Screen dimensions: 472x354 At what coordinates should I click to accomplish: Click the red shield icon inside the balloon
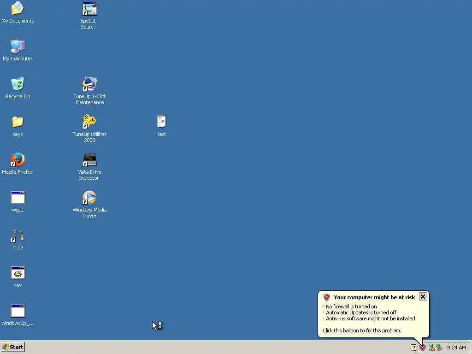point(327,297)
